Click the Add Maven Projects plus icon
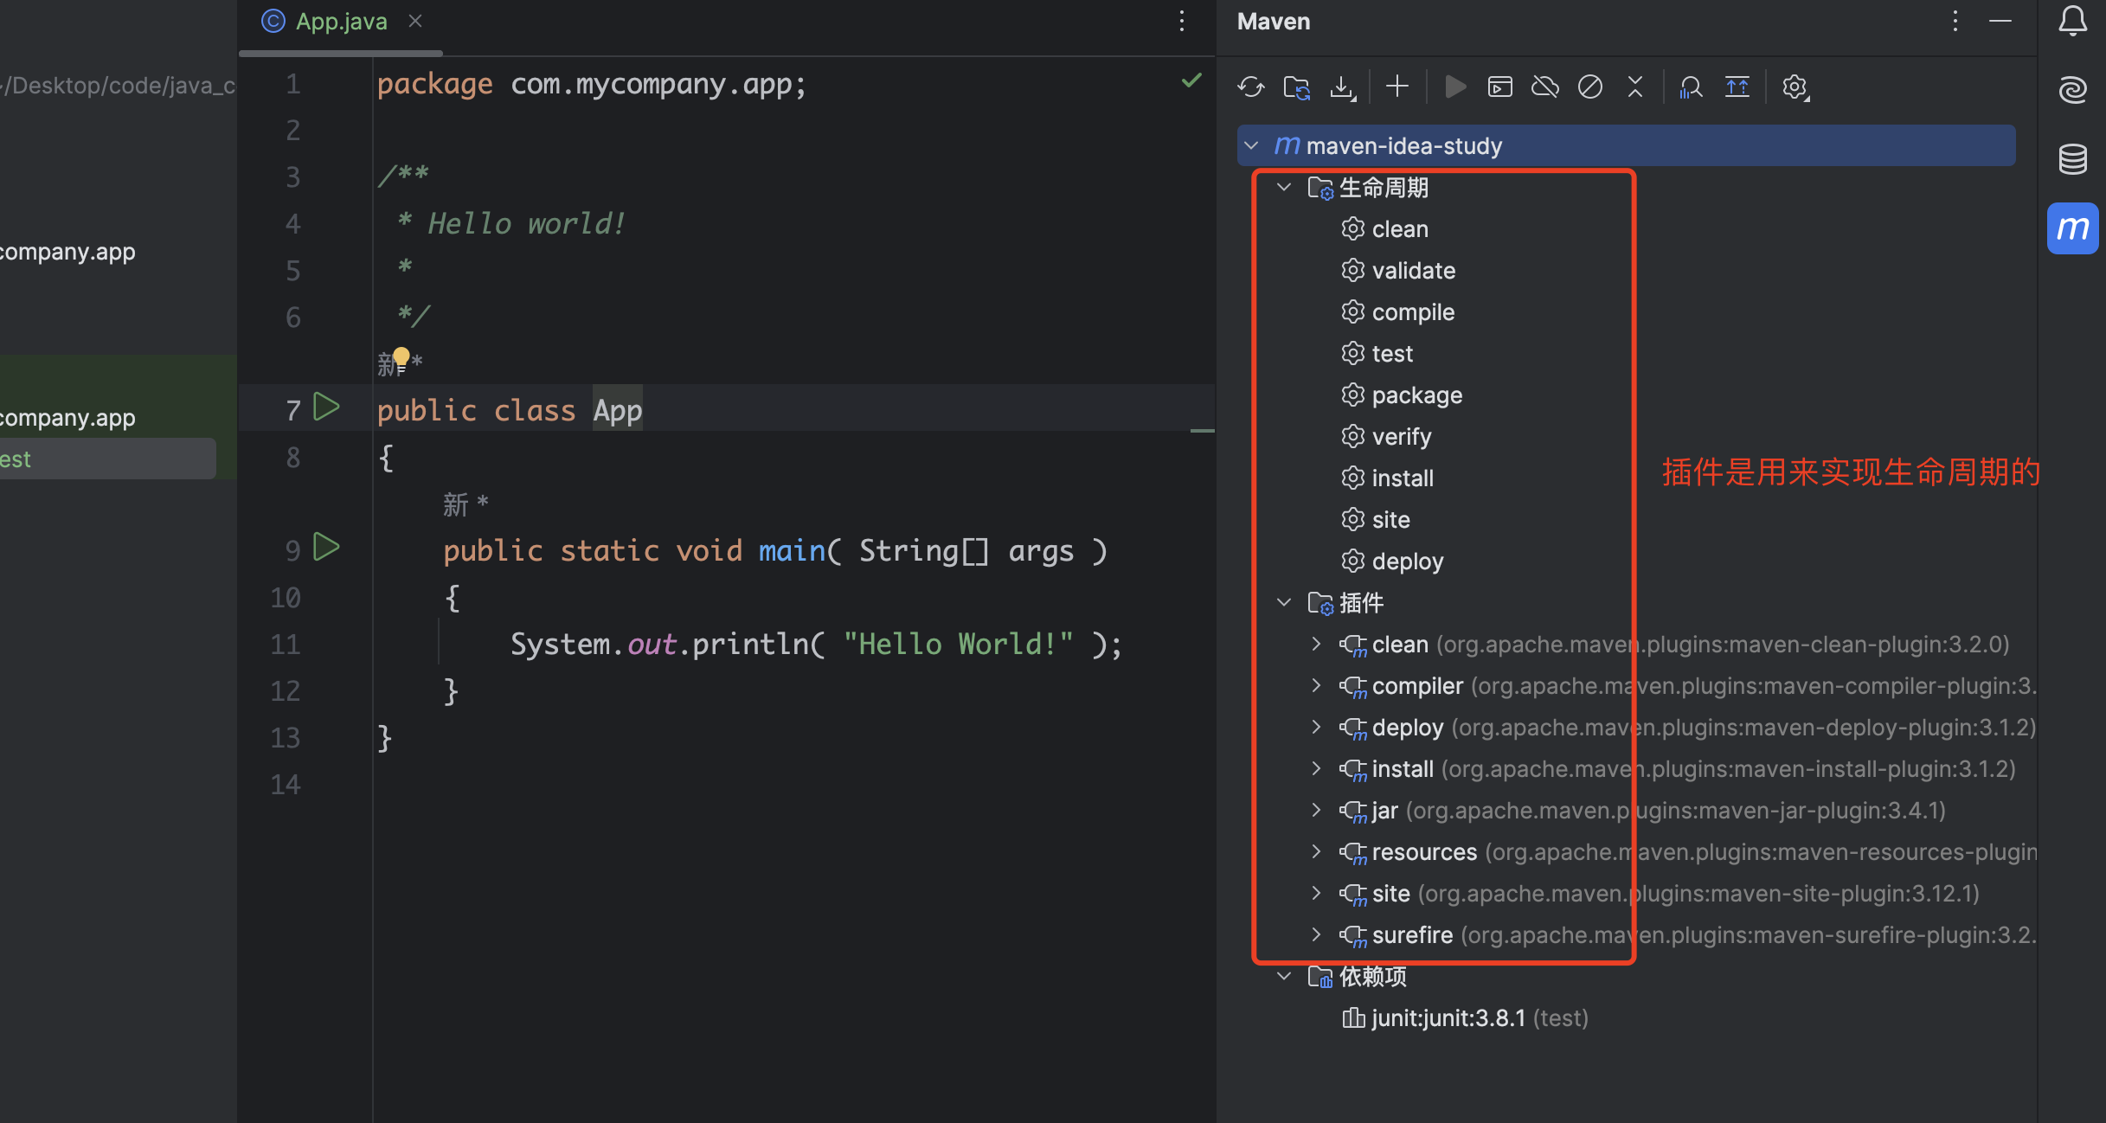 [x=1397, y=87]
